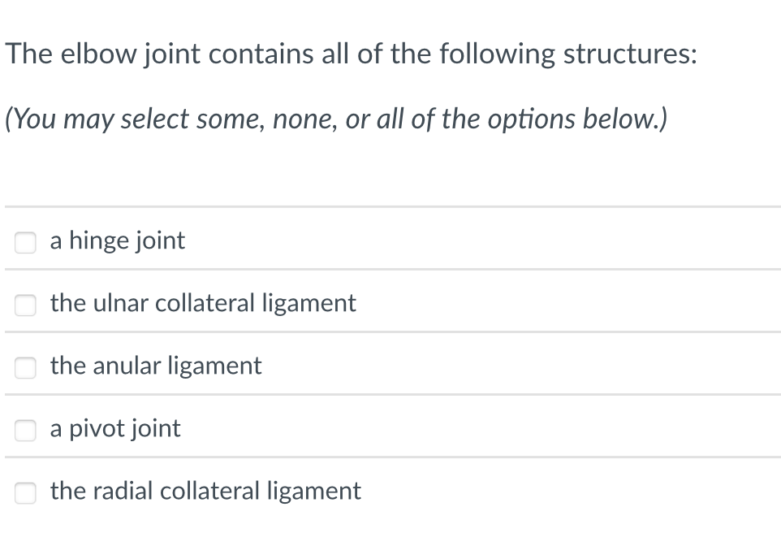Screen dimensions: 781x533
Task: Enable the fourth checkbox from the top
Action: point(25,430)
